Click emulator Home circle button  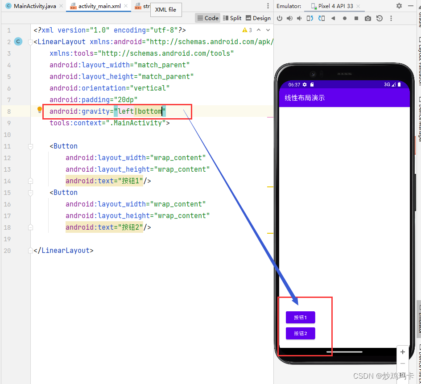pyautogui.click(x=345, y=18)
